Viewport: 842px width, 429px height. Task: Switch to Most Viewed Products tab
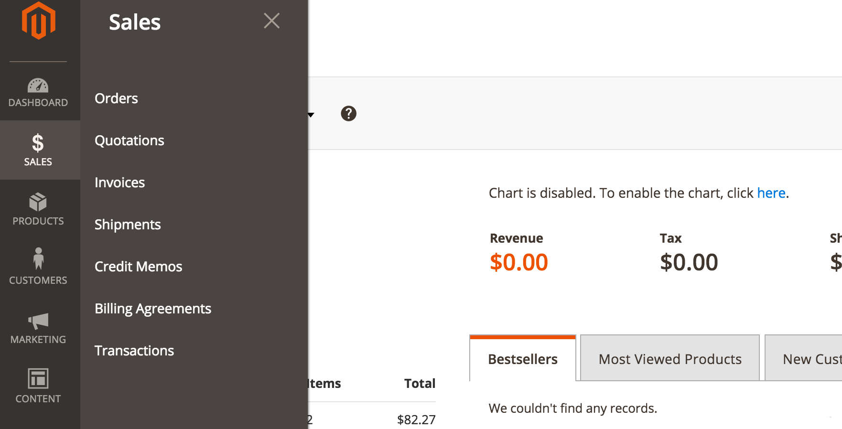click(x=669, y=359)
